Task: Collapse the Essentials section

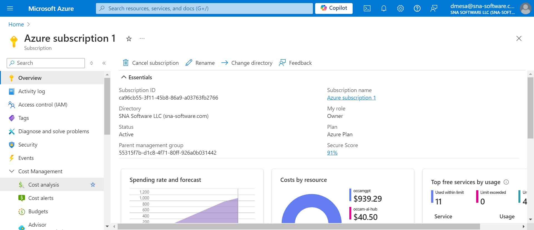Action: (124, 77)
